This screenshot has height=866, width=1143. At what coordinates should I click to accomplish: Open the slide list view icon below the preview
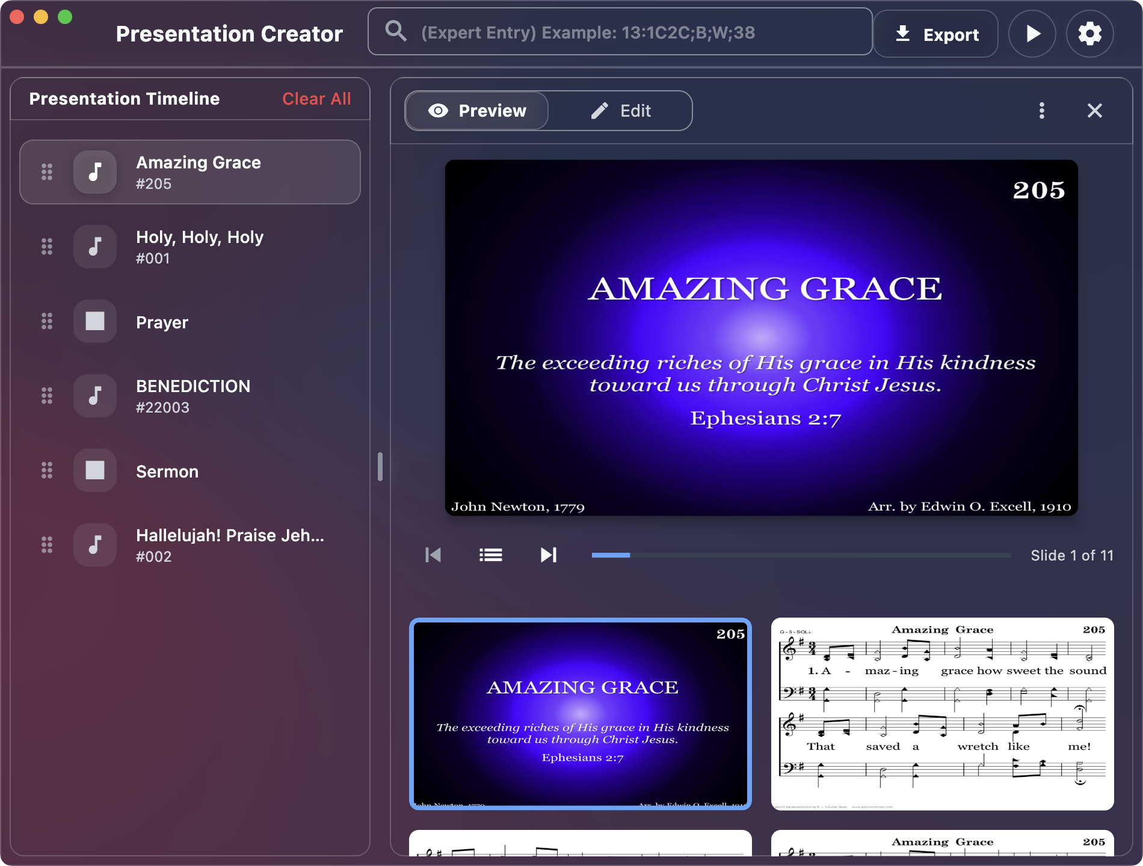point(490,554)
